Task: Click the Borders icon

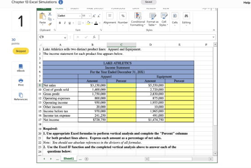Action: tap(79, 23)
